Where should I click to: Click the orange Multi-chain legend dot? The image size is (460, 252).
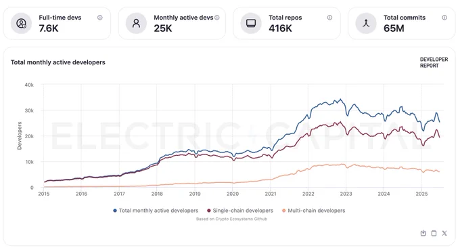[283, 211]
